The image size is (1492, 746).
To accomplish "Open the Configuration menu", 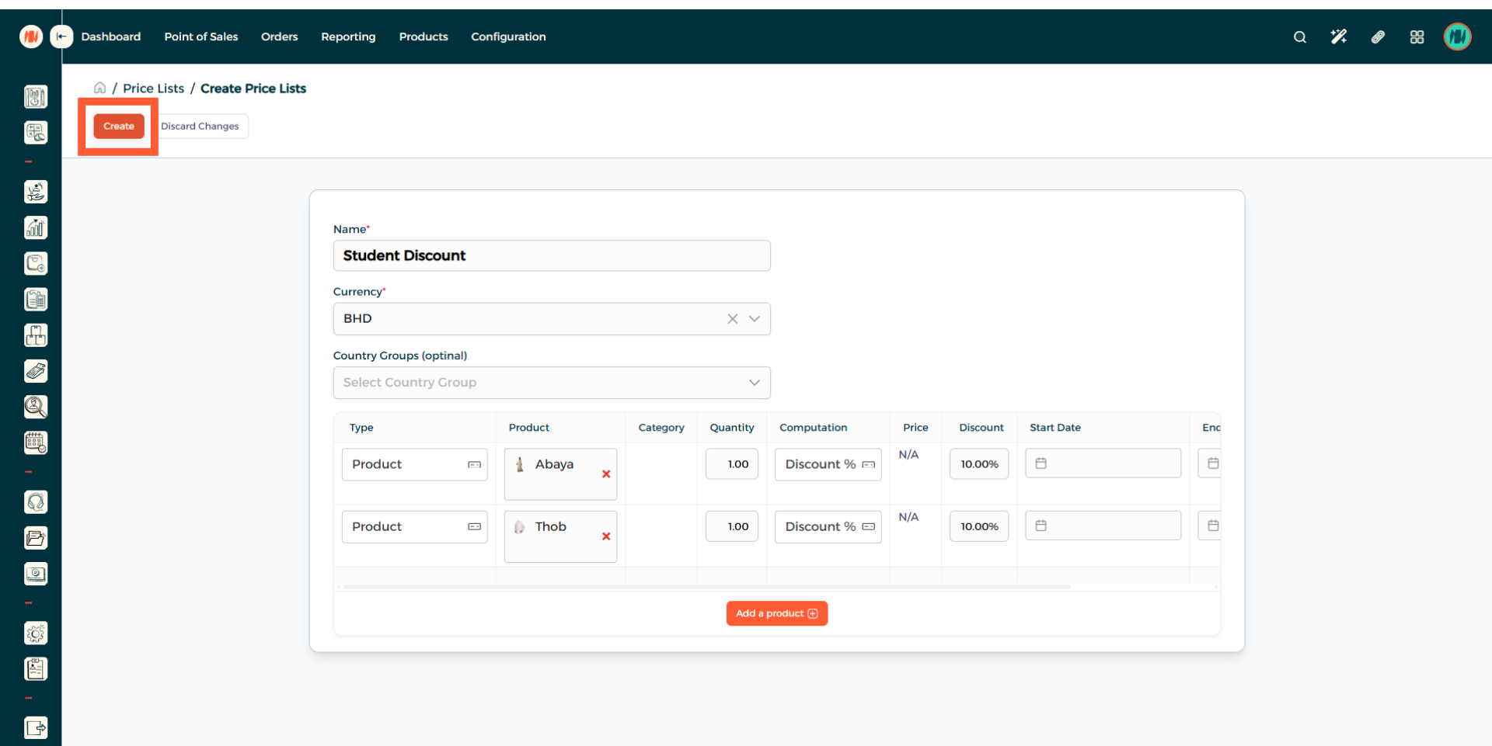I will pos(508,36).
